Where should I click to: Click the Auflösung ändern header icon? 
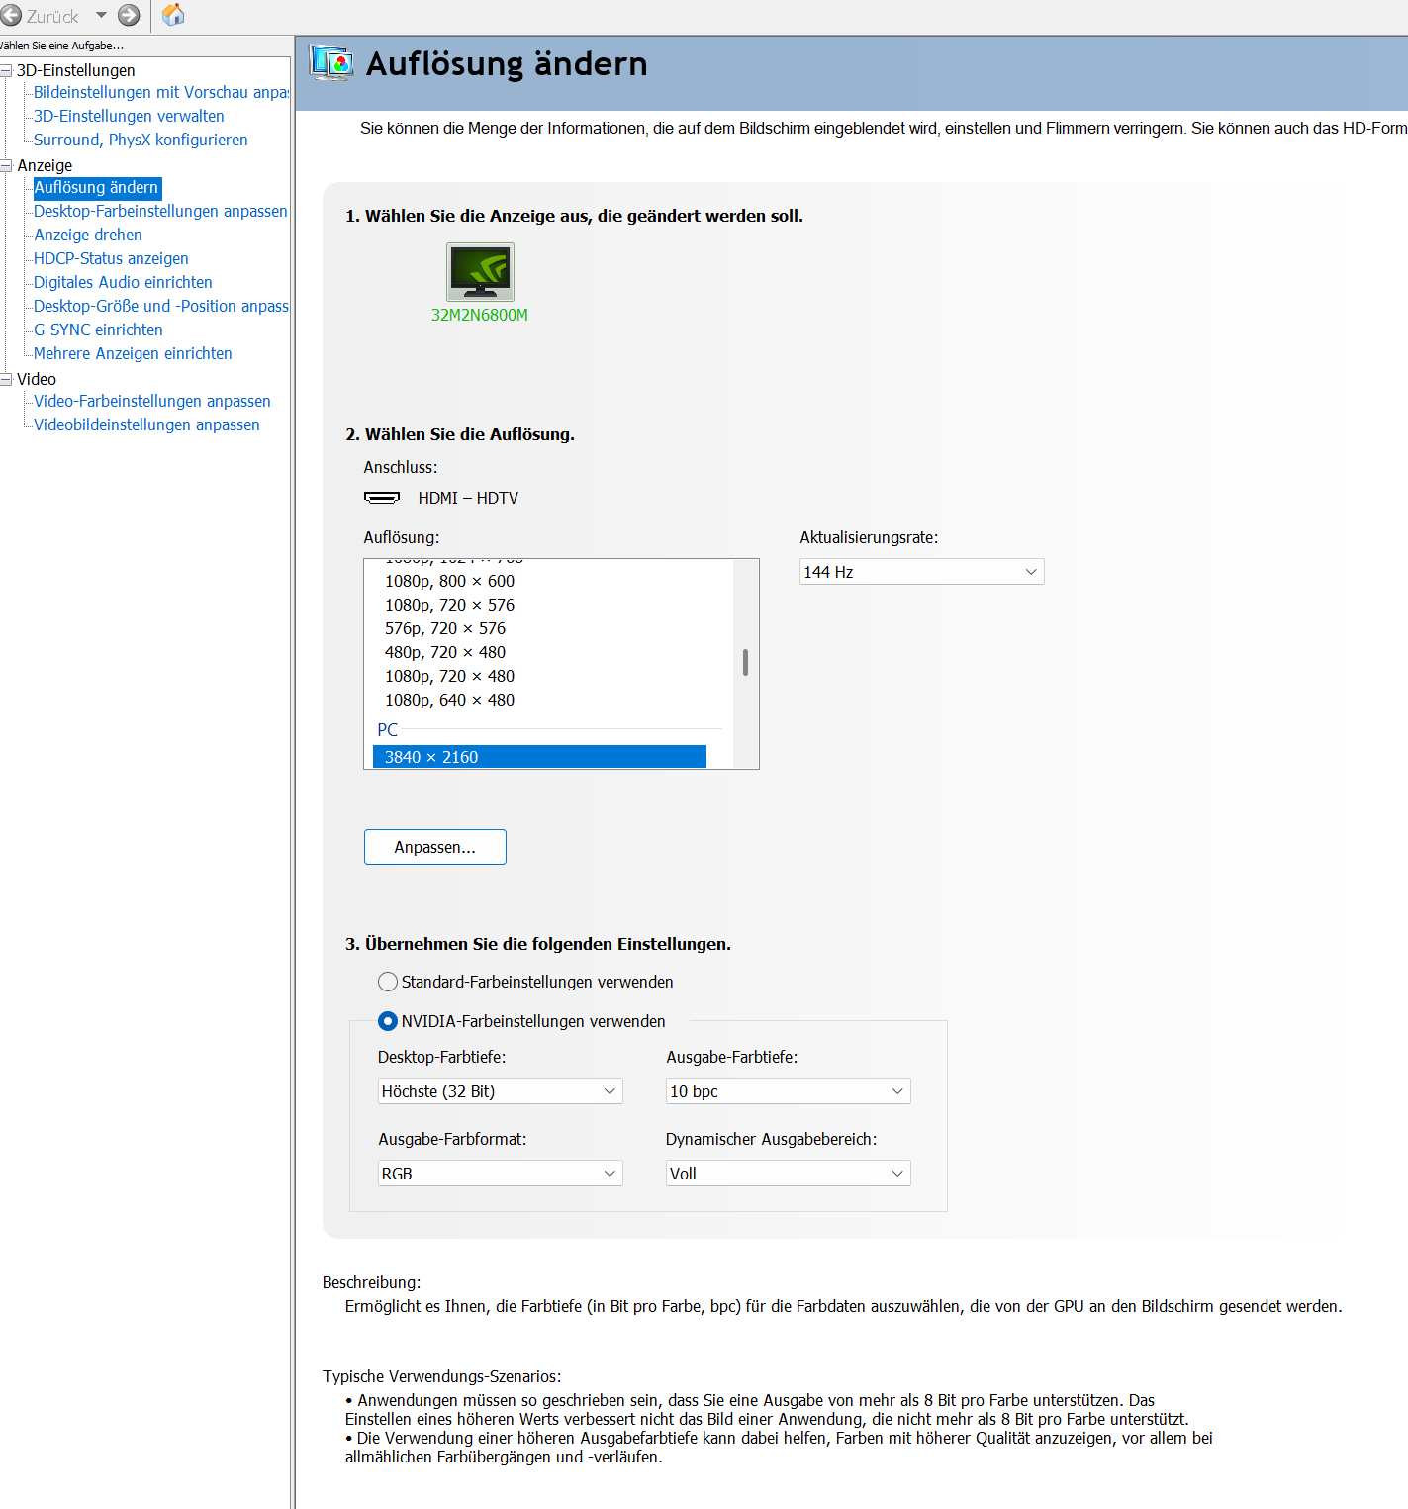(329, 62)
